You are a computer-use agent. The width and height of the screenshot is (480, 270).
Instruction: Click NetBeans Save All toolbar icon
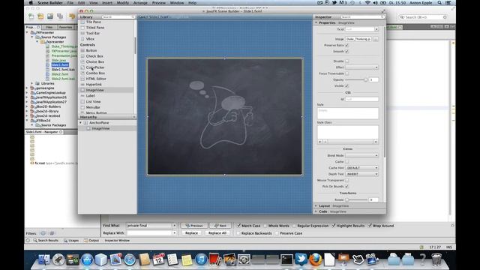[60, 16]
